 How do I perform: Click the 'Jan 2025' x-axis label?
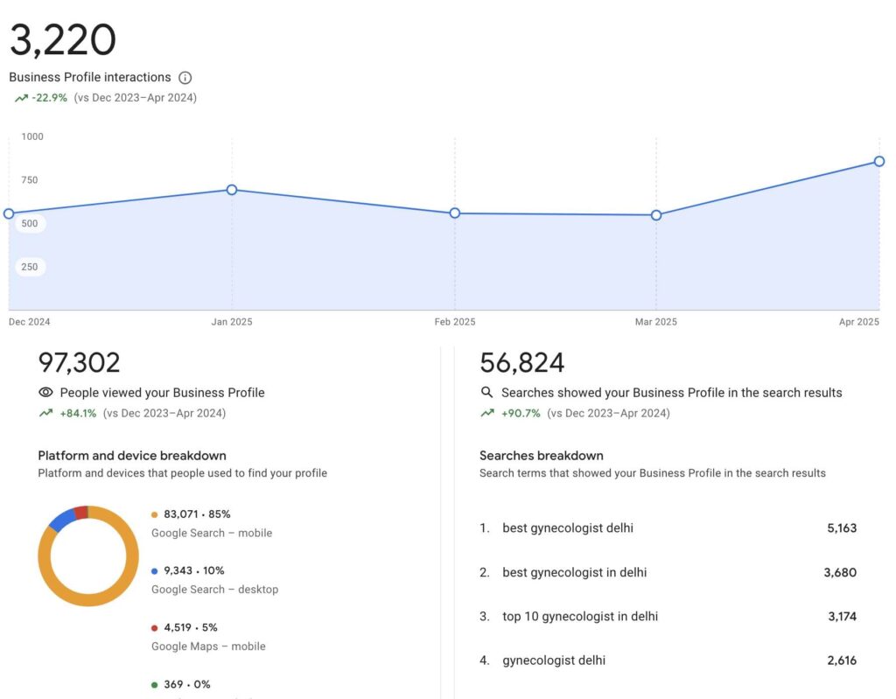pyautogui.click(x=231, y=322)
